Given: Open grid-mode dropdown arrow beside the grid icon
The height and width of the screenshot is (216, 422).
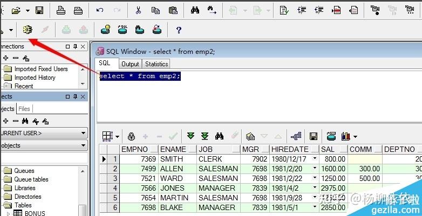Looking at the screenshot, I should click(x=117, y=136).
